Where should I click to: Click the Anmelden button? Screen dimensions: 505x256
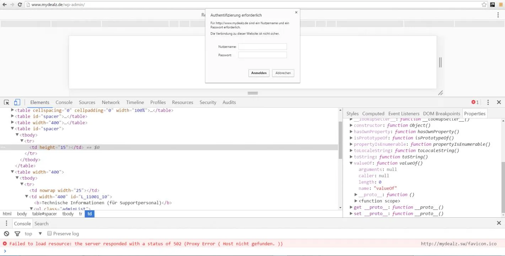click(x=259, y=73)
